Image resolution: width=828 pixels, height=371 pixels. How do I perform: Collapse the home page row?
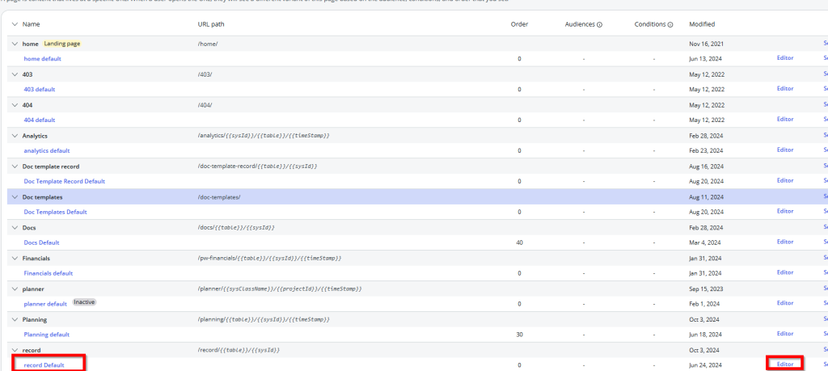coord(15,44)
